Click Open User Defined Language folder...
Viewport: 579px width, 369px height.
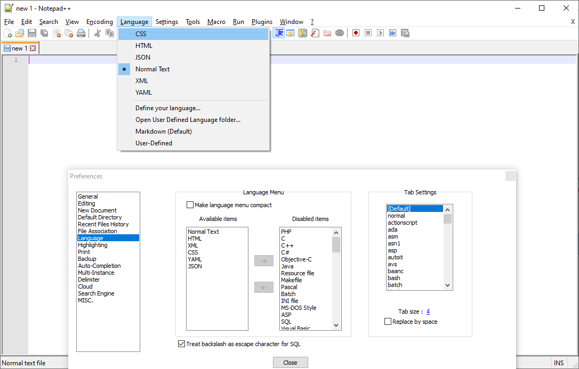pyautogui.click(x=193, y=120)
